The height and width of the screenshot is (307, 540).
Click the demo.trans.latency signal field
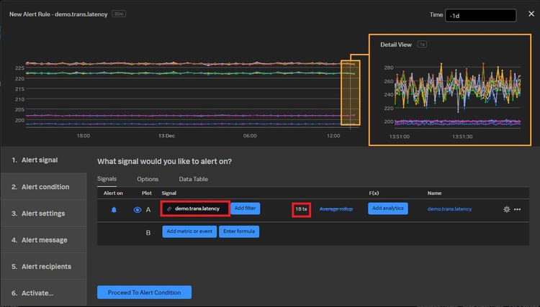tap(195, 209)
